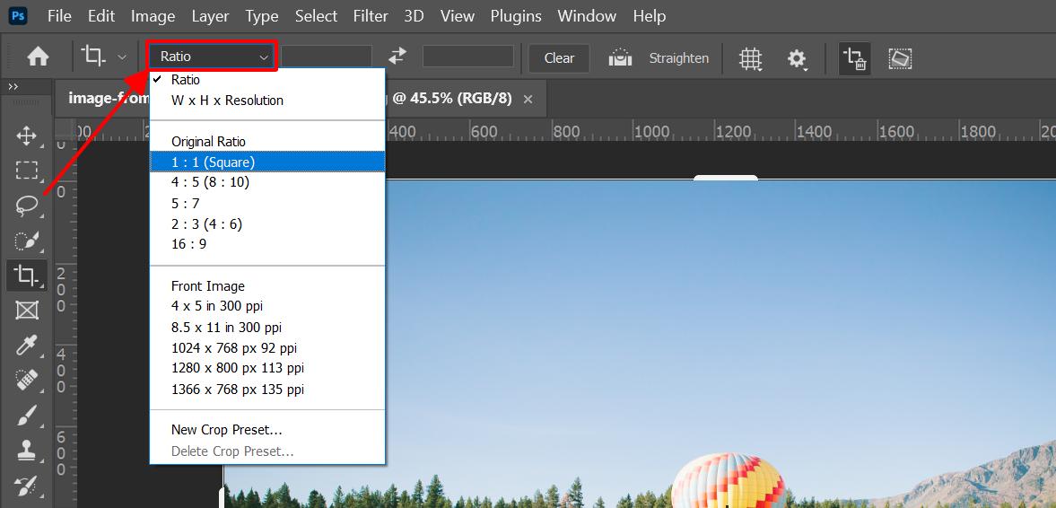Choose the 16 : 9 ratio preset

click(x=267, y=244)
